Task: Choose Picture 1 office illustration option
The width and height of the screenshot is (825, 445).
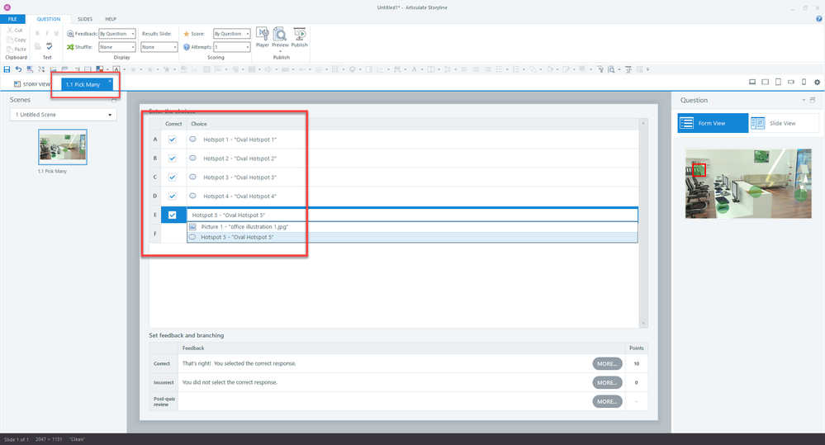Action: click(x=413, y=227)
